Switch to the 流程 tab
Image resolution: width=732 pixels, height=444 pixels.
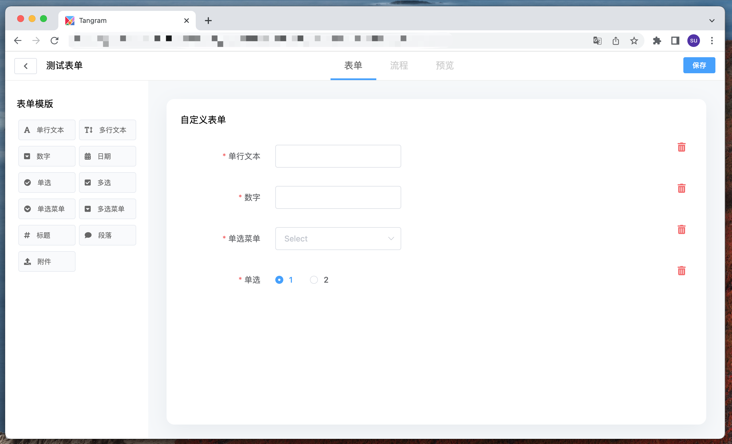pos(399,65)
